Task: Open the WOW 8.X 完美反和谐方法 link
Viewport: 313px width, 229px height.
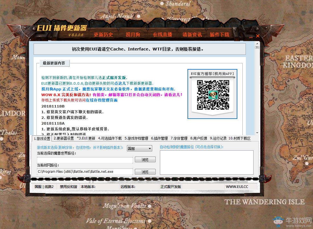Action: [x=66, y=95]
